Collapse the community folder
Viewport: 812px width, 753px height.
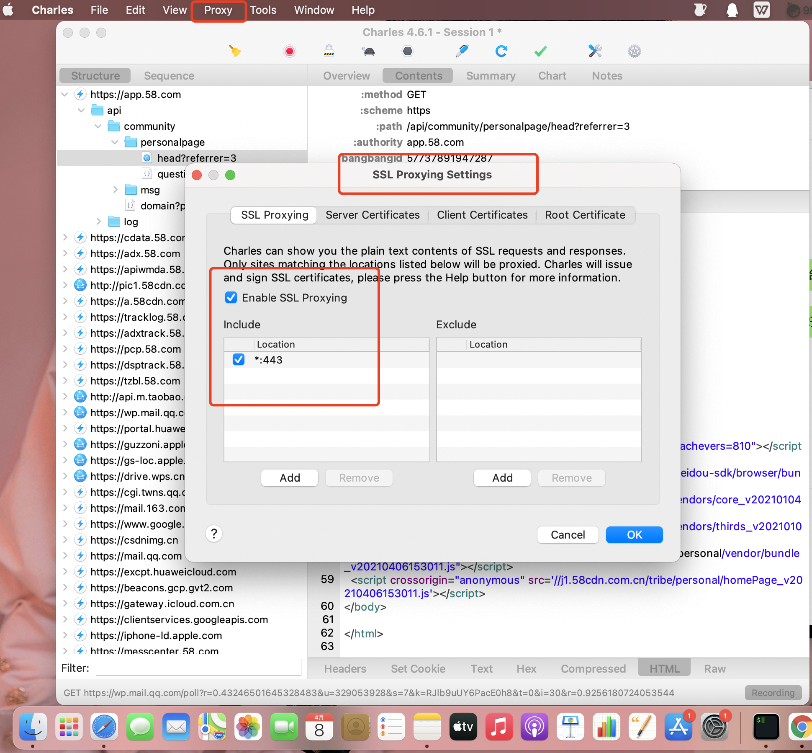98,126
